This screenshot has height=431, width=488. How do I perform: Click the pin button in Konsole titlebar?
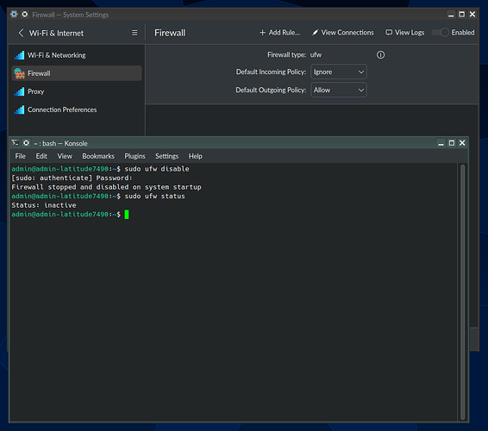coord(26,143)
